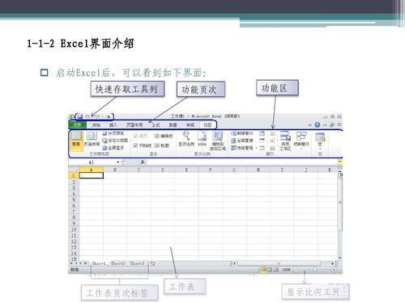Click the View Side by Side icon

(x=272, y=133)
